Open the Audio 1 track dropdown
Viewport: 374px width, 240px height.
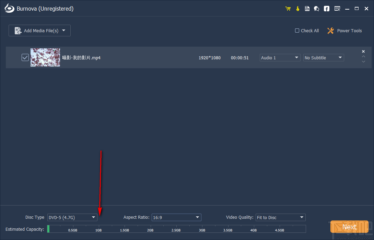point(280,58)
